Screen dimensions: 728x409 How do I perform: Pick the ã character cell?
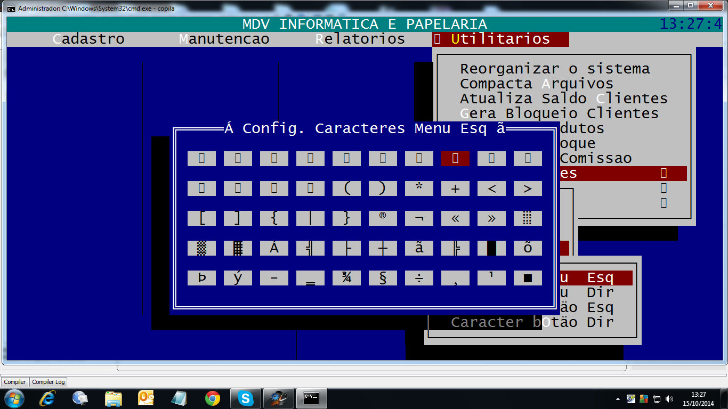pos(419,248)
